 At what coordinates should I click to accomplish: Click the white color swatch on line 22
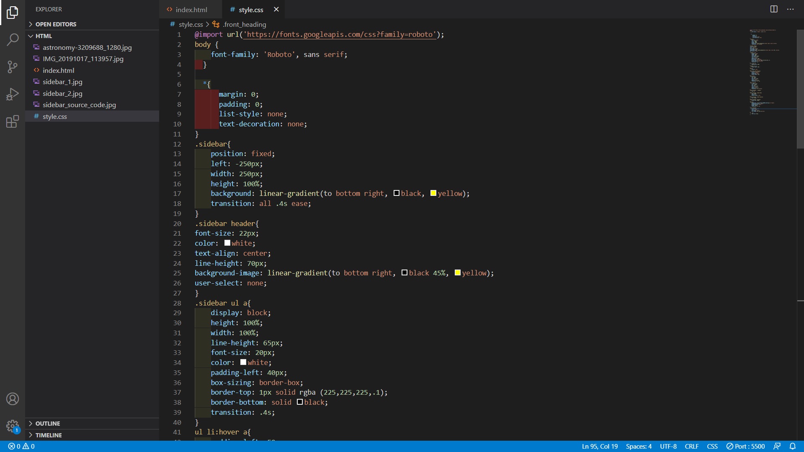tap(227, 243)
